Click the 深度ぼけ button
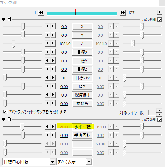The width and height of the screenshot is (165, 167). 82,95
